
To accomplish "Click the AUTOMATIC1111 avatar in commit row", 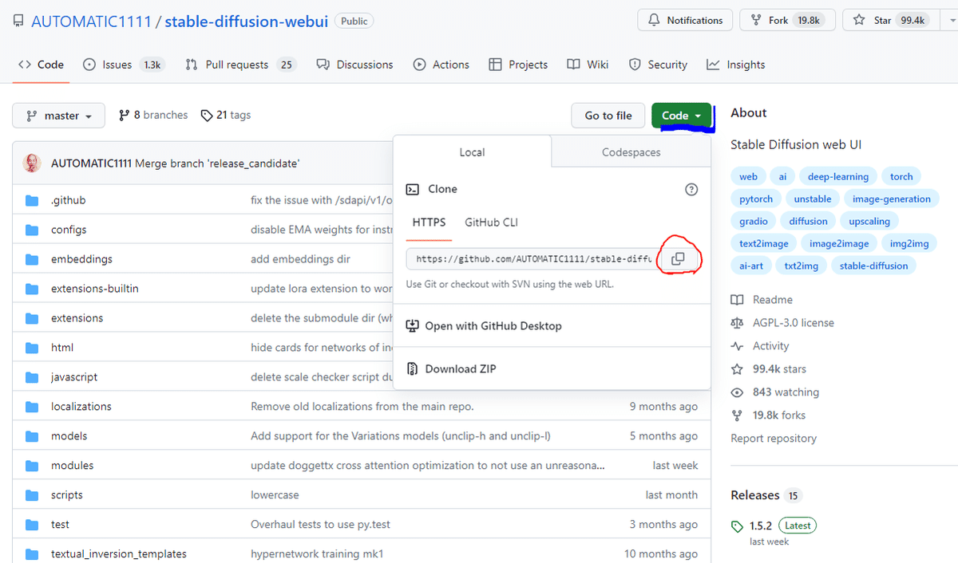I will pos(33,163).
